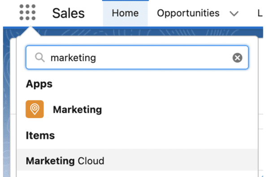The width and height of the screenshot is (270, 177).
Task: Launch the Marketing app by name
Action: tap(77, 110)
